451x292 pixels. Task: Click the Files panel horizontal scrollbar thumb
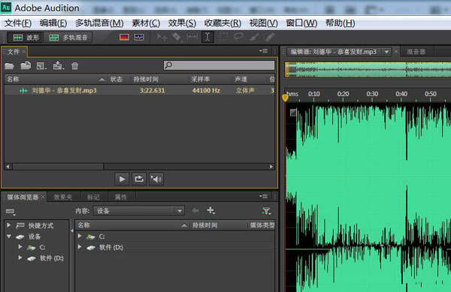pos(58,167)
